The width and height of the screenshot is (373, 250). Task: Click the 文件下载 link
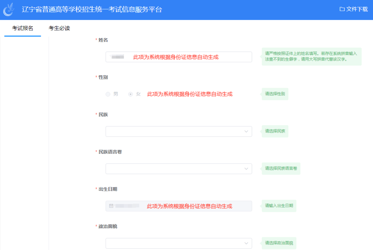[357, 9]
